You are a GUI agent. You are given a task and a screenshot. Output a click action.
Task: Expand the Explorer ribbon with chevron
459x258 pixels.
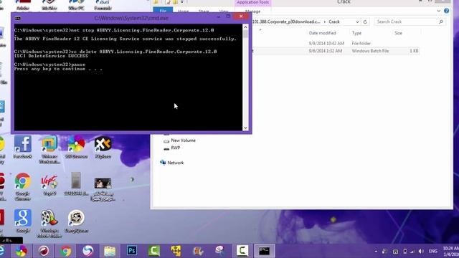click(x=438, y=11)
